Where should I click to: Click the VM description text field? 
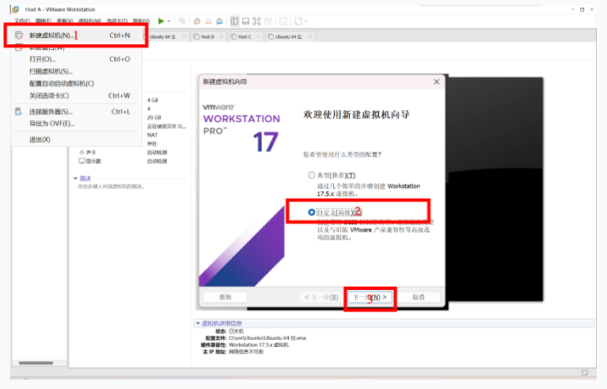coord(112,186)
